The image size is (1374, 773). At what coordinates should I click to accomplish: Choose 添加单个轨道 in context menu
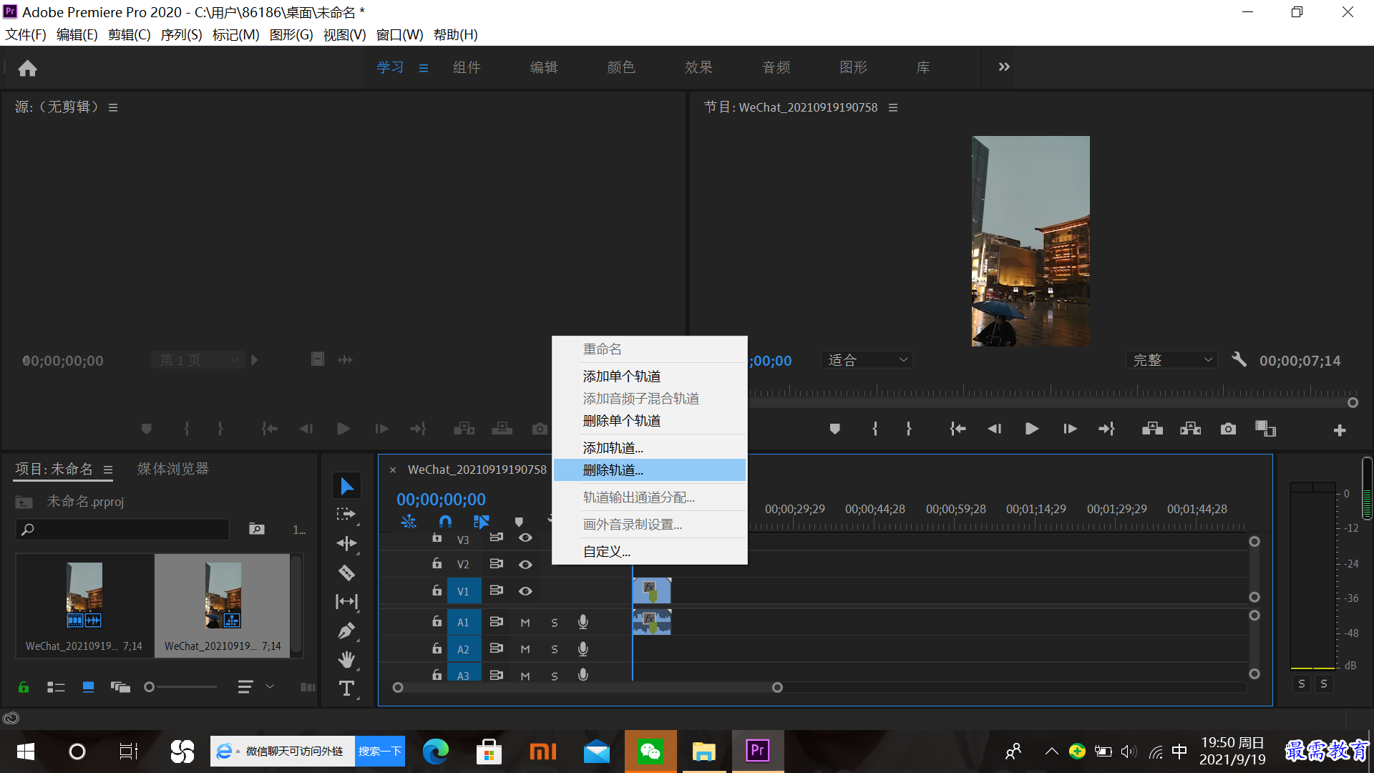650,376
